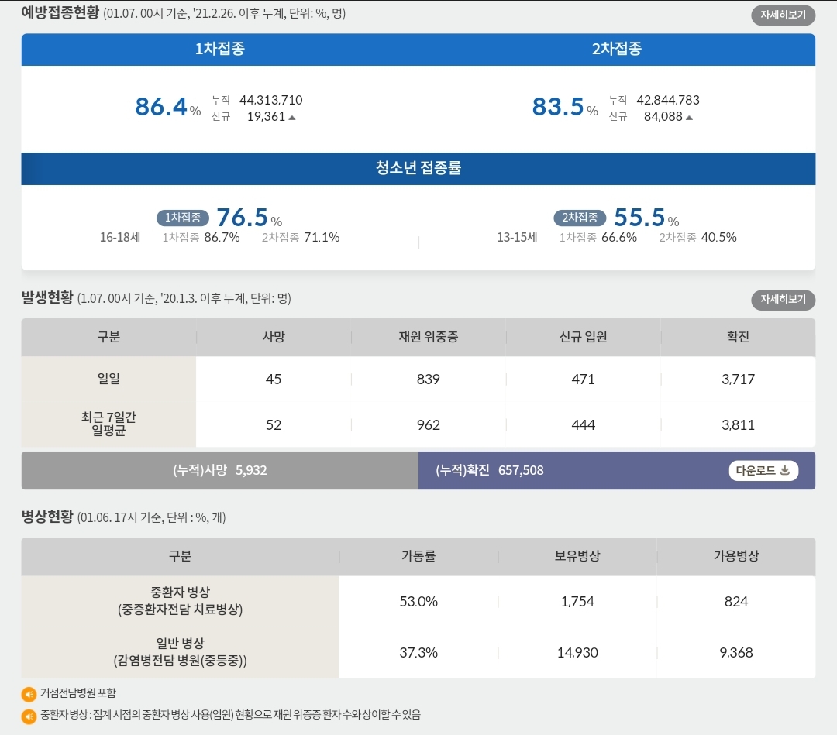Click 40.5% under 13-15세
This screenshot has width=837, height=735.
click(x=719, y=237)
